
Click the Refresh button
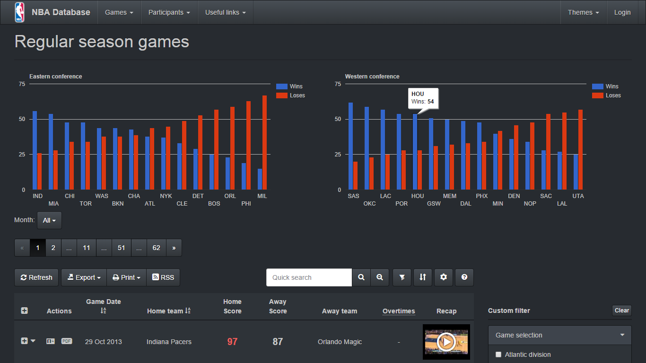click(x=36, y=277)
